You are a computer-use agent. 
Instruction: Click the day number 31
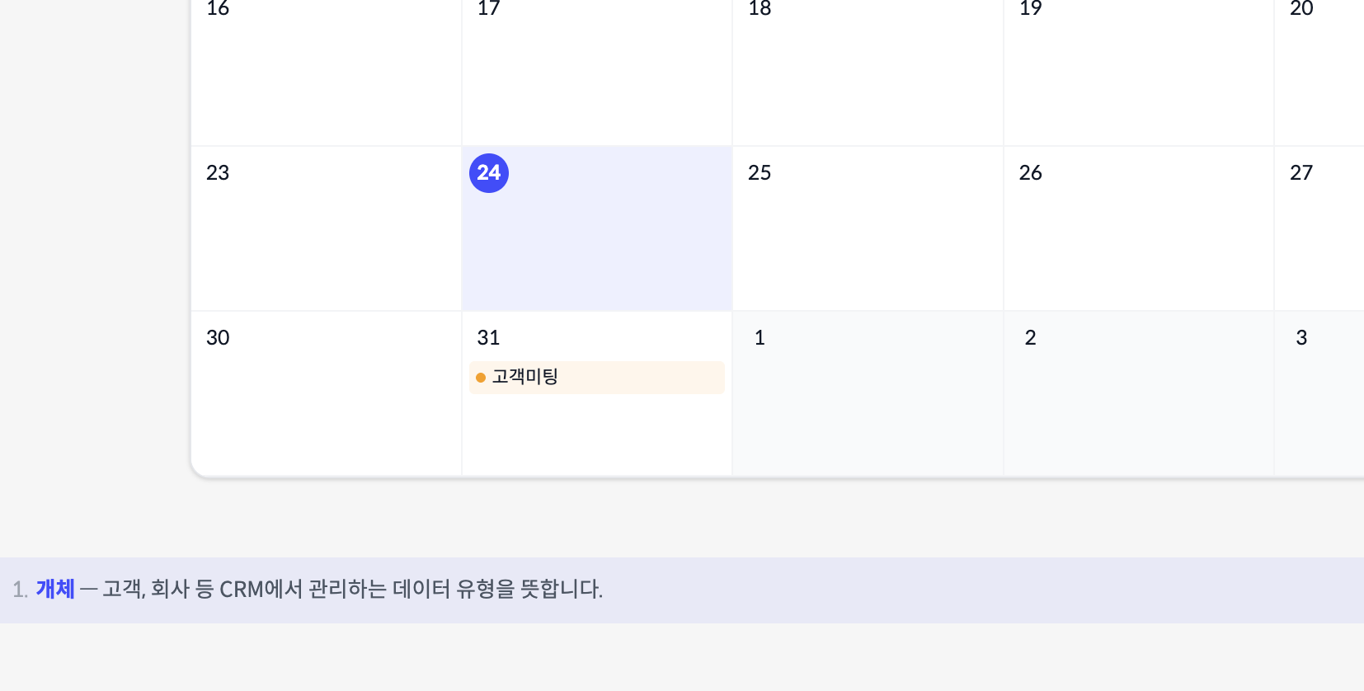(488, 338)
